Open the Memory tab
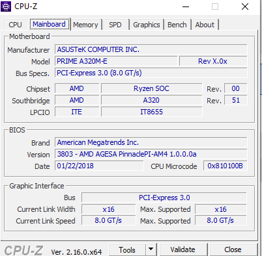The image size is (262, 256). coord(85,25)
